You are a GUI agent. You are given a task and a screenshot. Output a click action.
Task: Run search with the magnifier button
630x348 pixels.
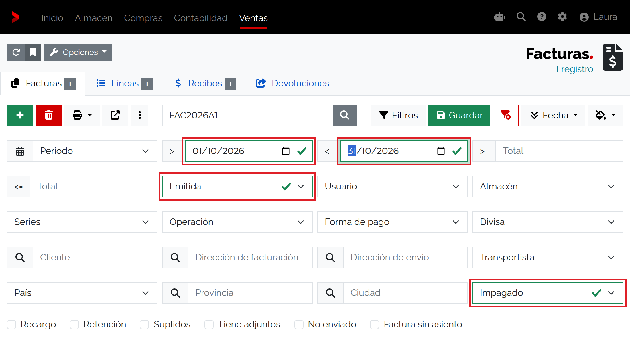pos(345,115)
